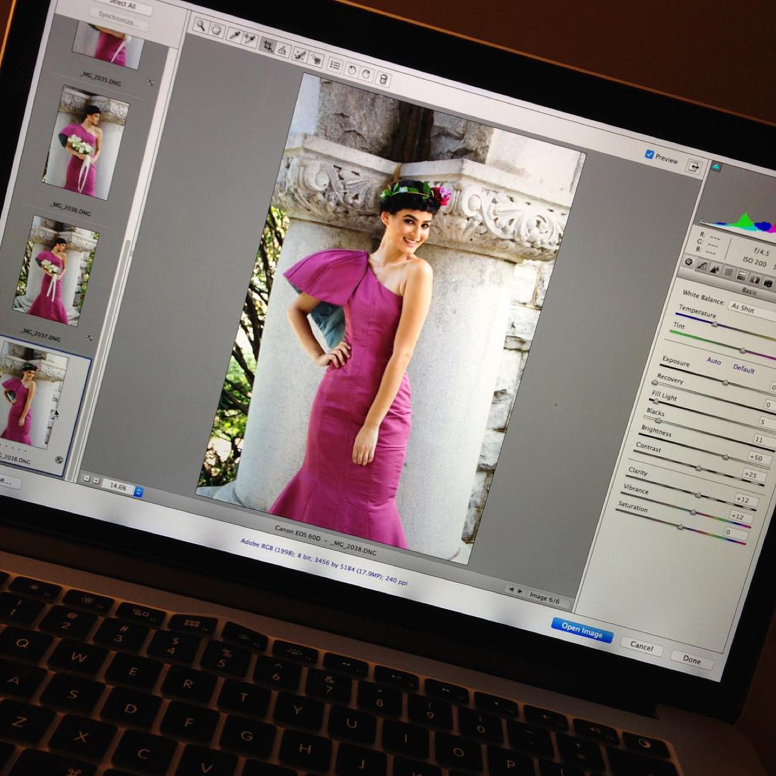This screenshot has width=776, height=776.
Task: Rotate image 90° counterclockwise
Action: point(352,70)
